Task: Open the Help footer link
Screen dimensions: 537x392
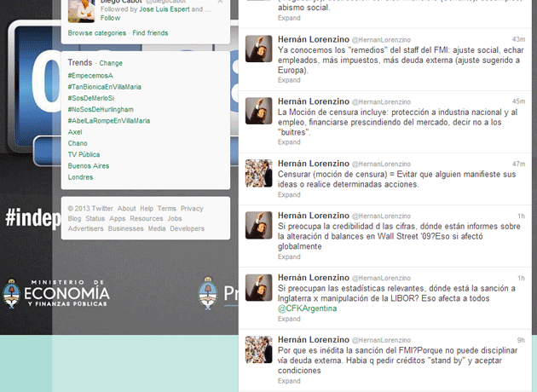Action: (x=147, y=209)
